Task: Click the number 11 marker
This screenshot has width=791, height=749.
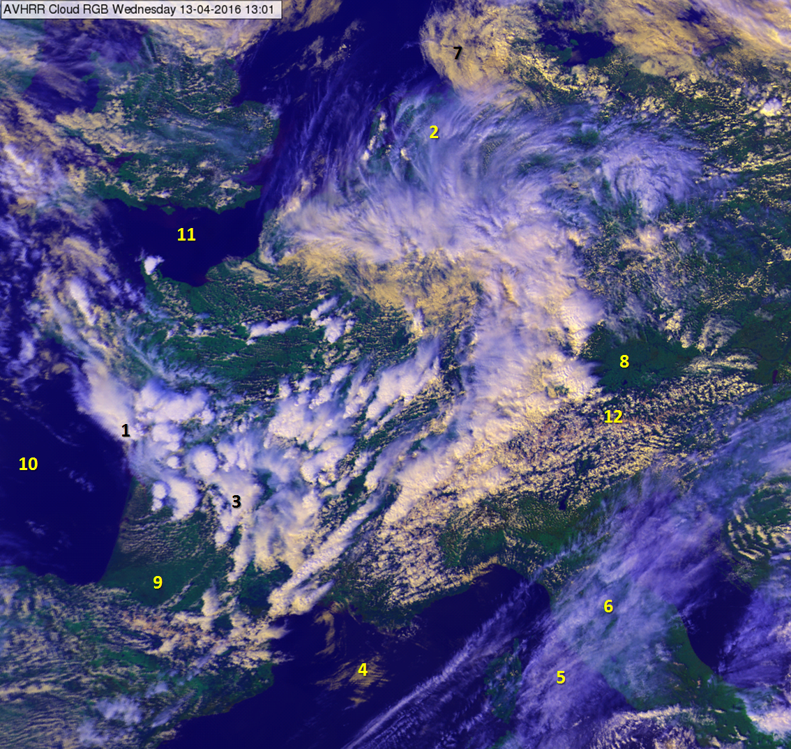Action: pos(186,235)
